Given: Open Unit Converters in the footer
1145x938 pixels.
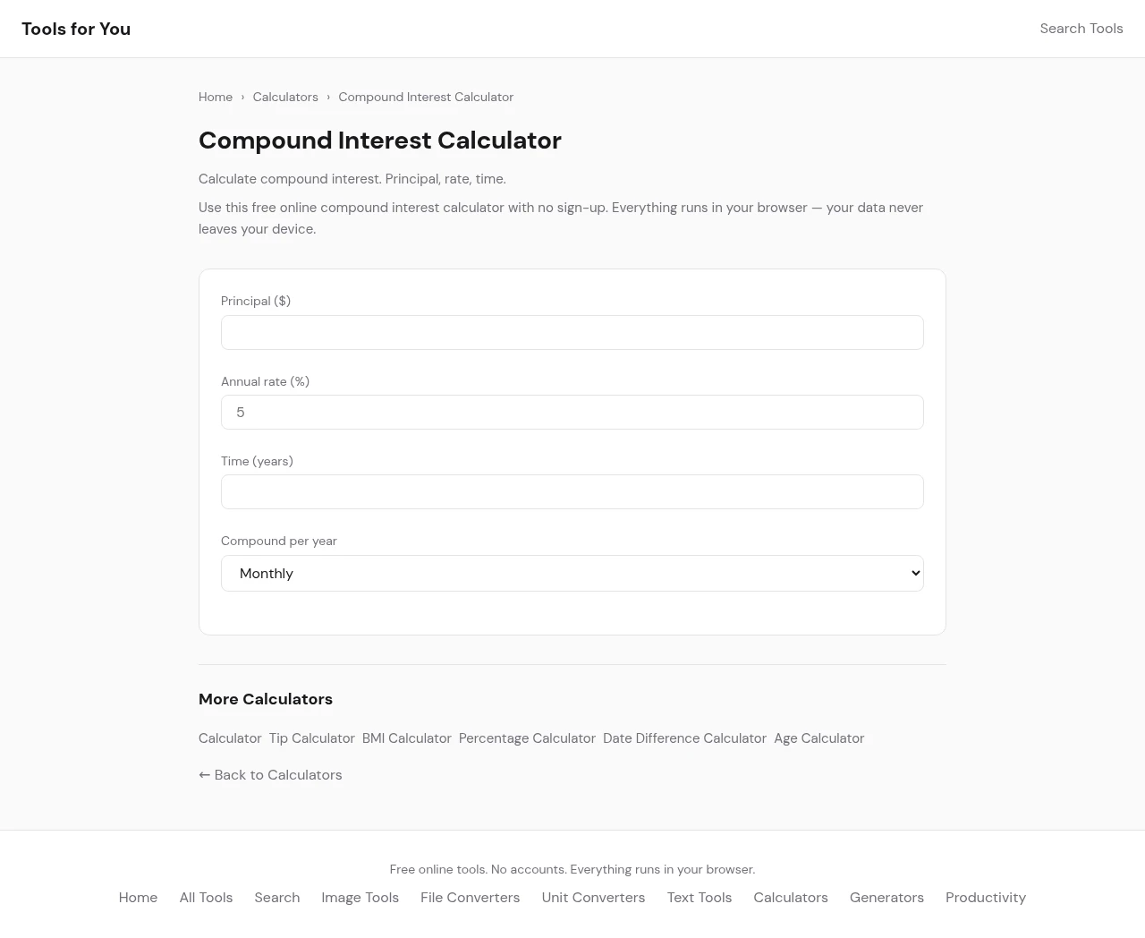Looking at the screenshot, I should [x=593, y=898].
